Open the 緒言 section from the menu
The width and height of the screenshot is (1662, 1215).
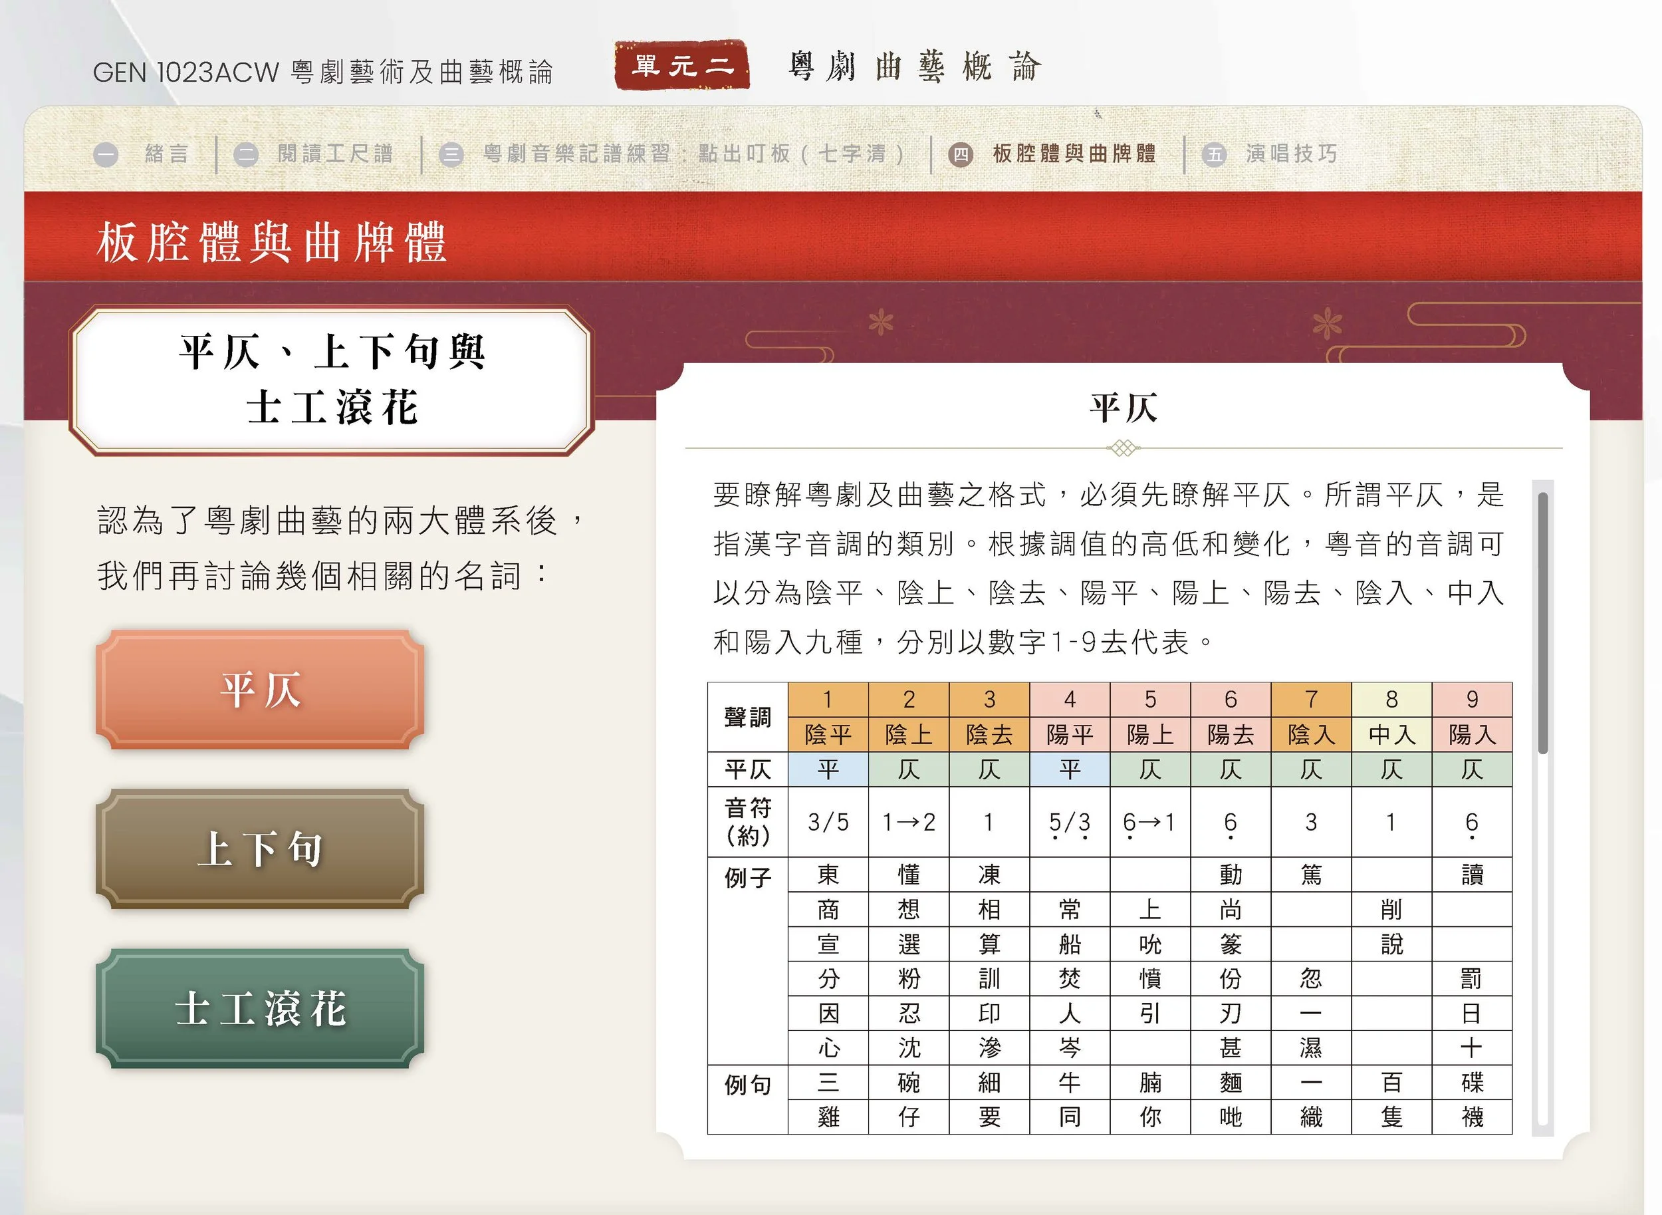pyautogui.click(x=168, y=154)
